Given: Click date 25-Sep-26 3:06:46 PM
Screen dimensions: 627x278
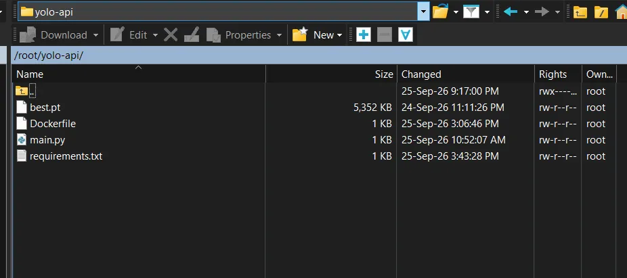Looking at the screenshot, I should click(450, 124).
